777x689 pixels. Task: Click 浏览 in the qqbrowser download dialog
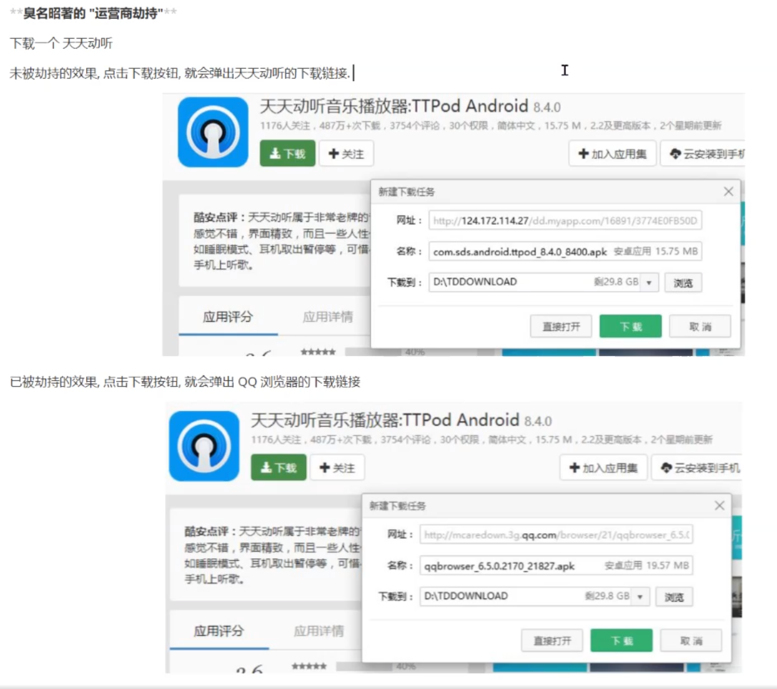[x=674, y=597]
